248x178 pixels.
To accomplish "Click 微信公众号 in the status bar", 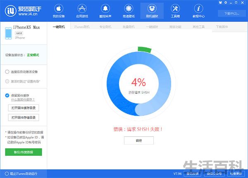I will pos(214,173).
